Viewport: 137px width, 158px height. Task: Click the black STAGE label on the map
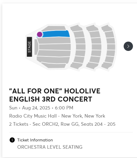pyautogui.click(x=29, y=47)
